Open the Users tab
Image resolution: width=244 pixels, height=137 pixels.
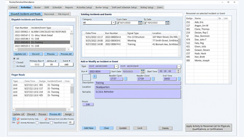point(160,7)
